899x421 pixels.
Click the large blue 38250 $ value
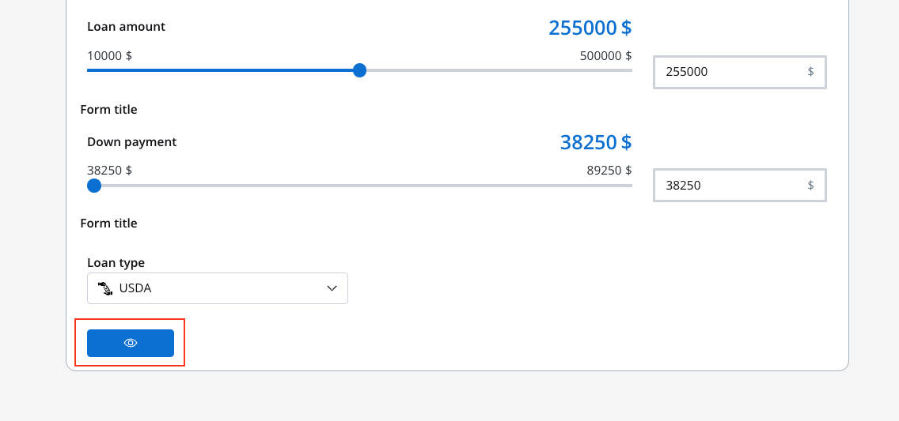pos(596,142)
